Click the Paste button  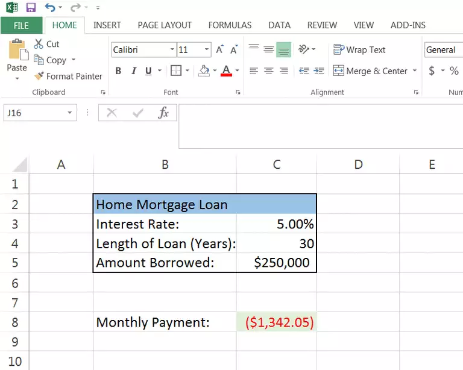coord(17,59)
